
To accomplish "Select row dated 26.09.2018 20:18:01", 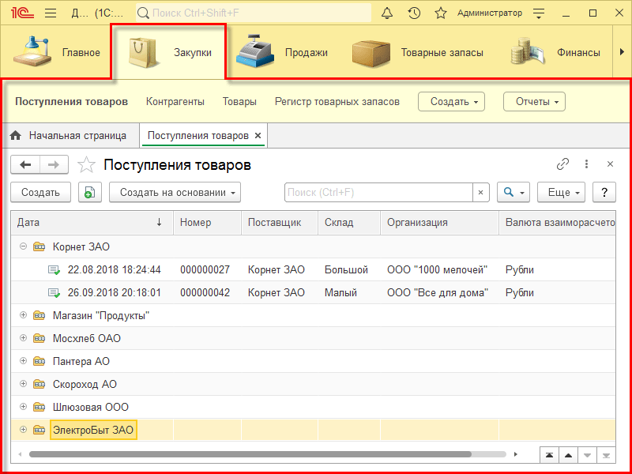I will 313,292.
